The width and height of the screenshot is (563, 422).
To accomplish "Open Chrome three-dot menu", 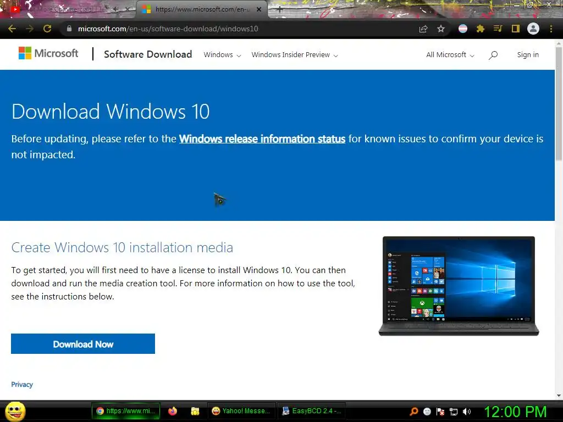I will click(551, 29).
